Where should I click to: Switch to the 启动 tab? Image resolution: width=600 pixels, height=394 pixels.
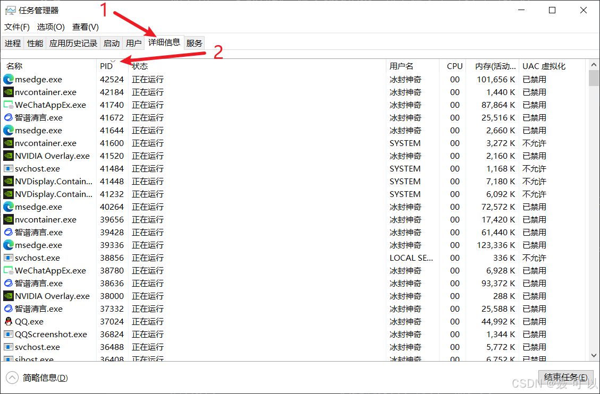click(x=112, y=43)
